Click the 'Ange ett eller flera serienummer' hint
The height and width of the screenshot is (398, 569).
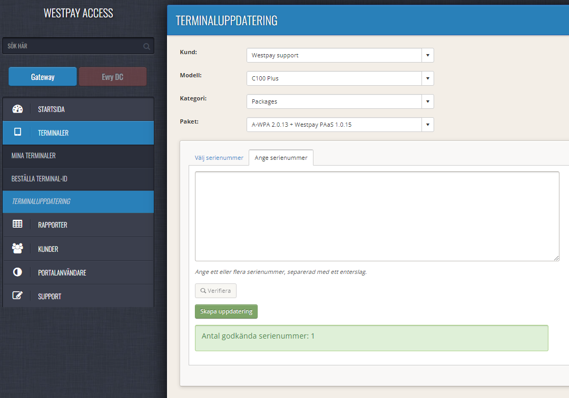tap(281, 272)
